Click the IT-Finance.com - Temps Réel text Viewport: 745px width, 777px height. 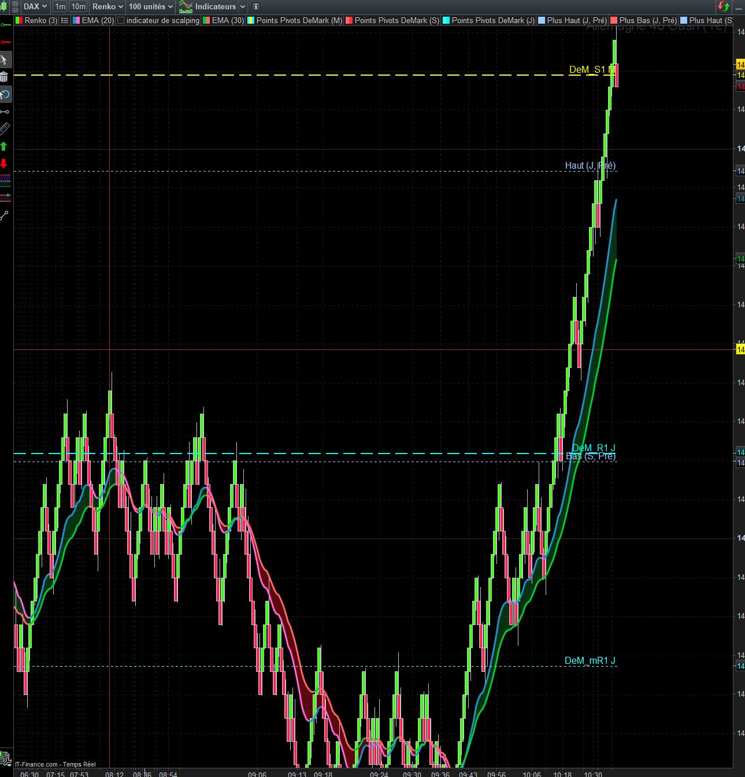(55, 764)
